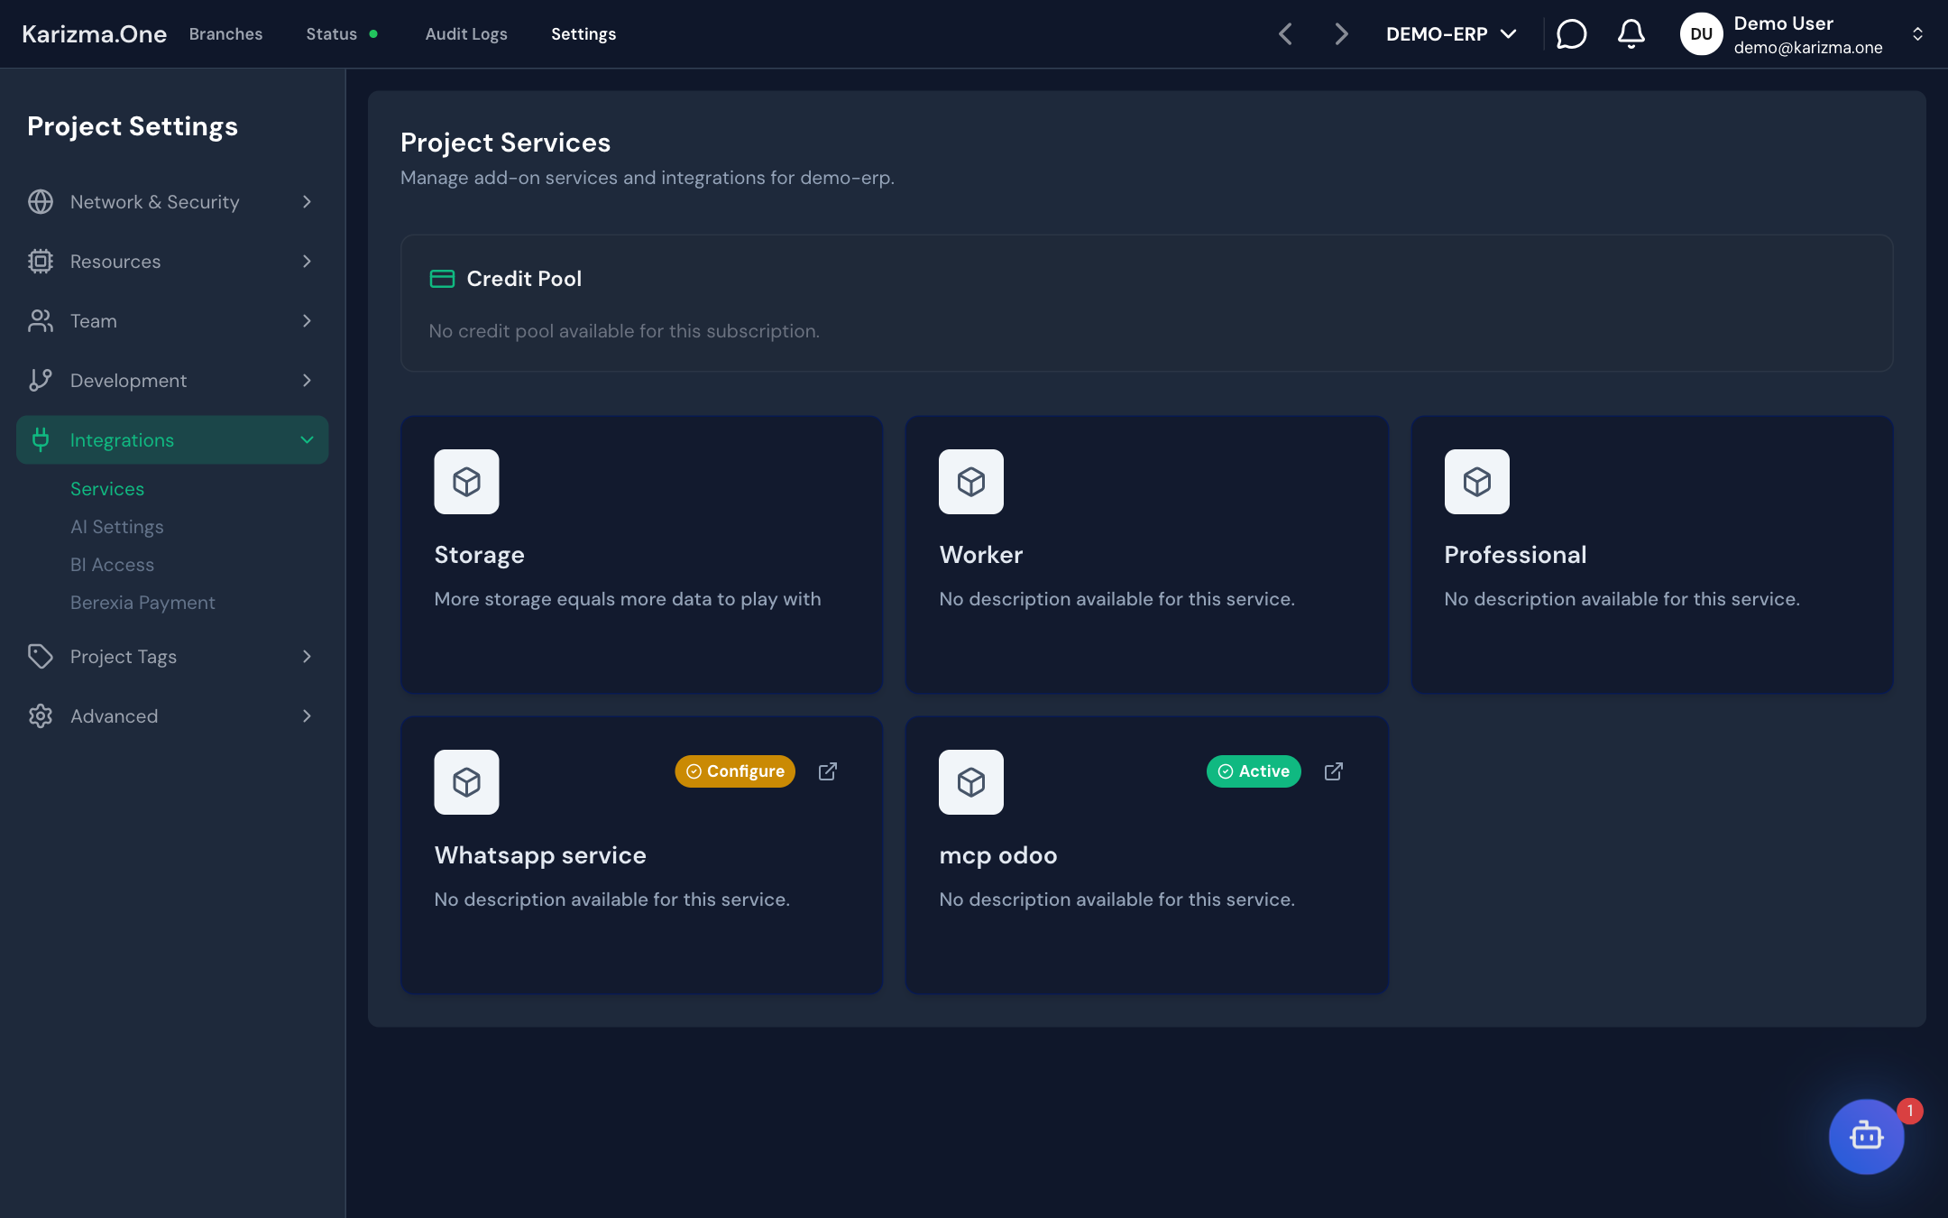Expand the Project Tags section chevron
The image size is (1948, 1218).
307,657
